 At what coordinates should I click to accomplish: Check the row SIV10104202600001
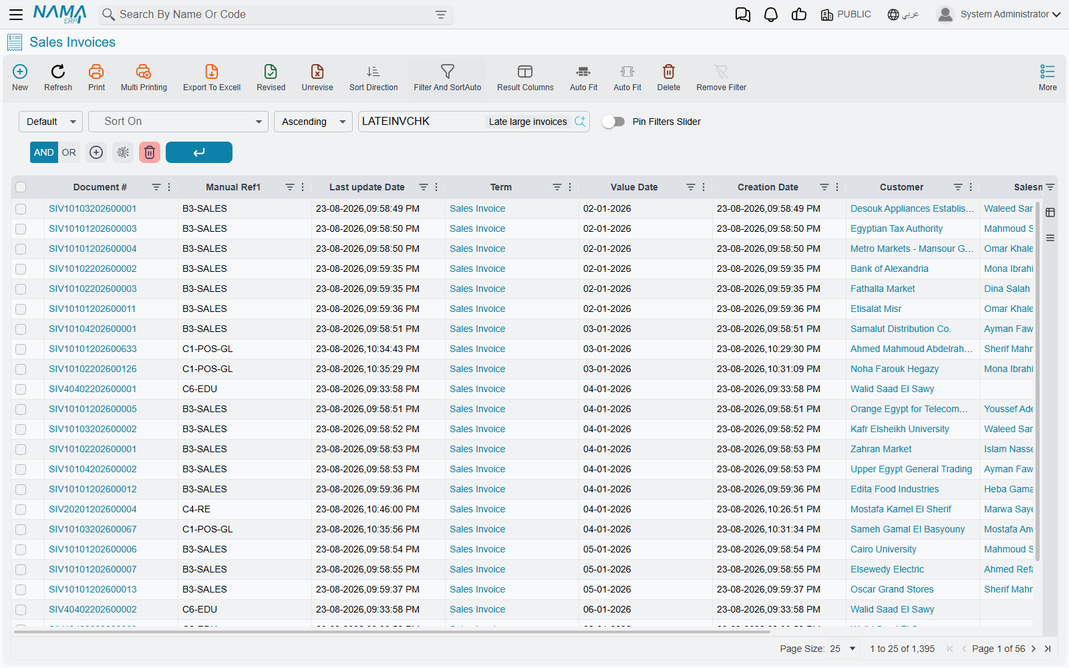[21, 329]
